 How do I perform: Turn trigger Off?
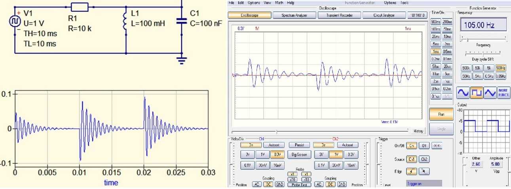(x=424, y=146)
